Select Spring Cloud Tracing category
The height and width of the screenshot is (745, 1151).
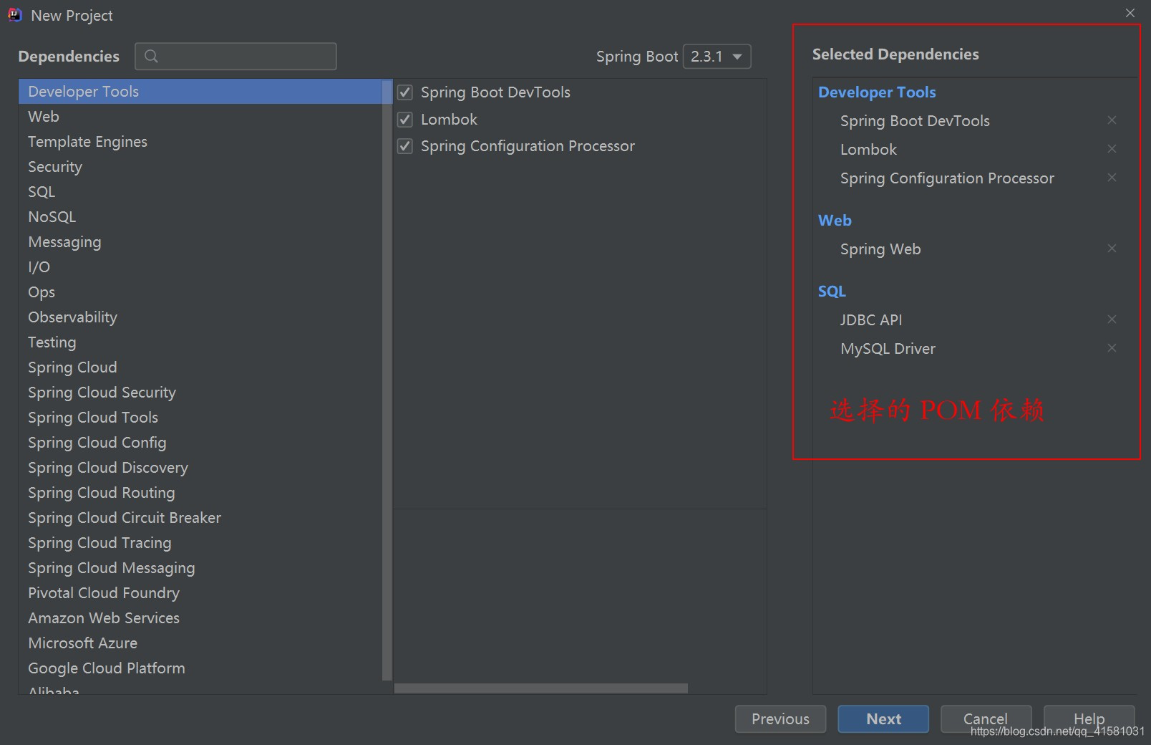tap(200, 543)
